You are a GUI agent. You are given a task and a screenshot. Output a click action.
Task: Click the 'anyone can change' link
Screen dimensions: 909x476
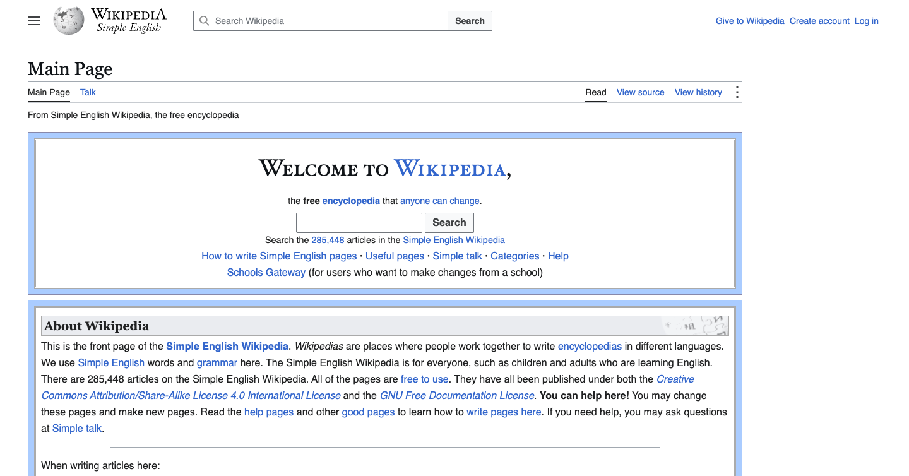point(440,201)
